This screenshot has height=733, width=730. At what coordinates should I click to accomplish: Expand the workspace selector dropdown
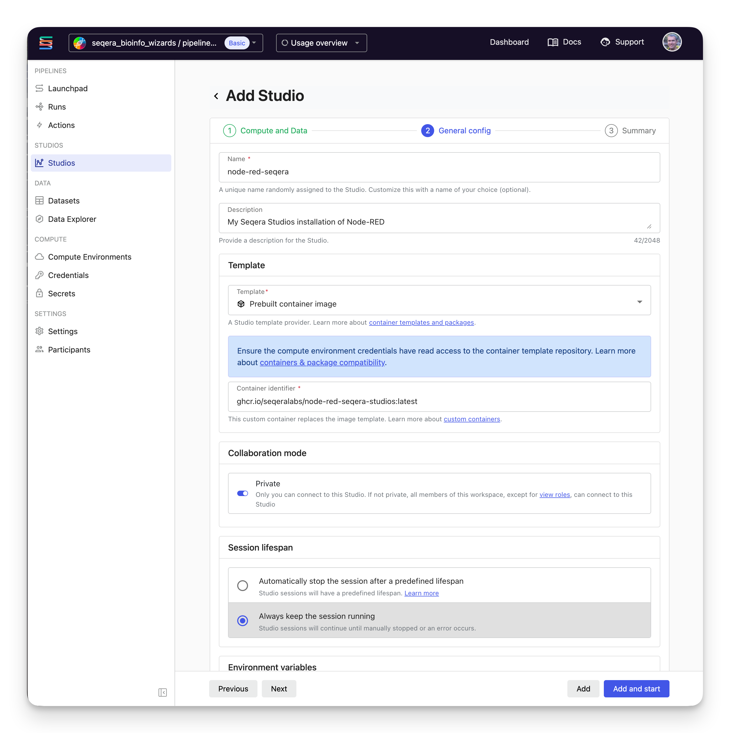pos(254,43)
